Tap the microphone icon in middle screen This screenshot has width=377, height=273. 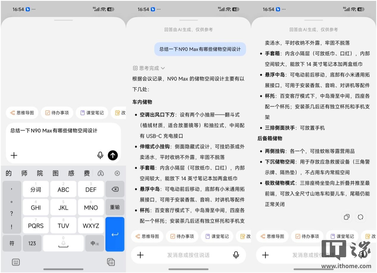point(236,255)
